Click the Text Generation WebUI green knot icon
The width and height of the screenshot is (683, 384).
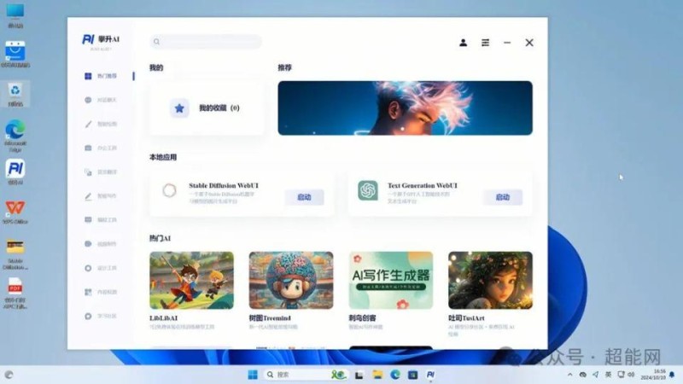[368, 190]
